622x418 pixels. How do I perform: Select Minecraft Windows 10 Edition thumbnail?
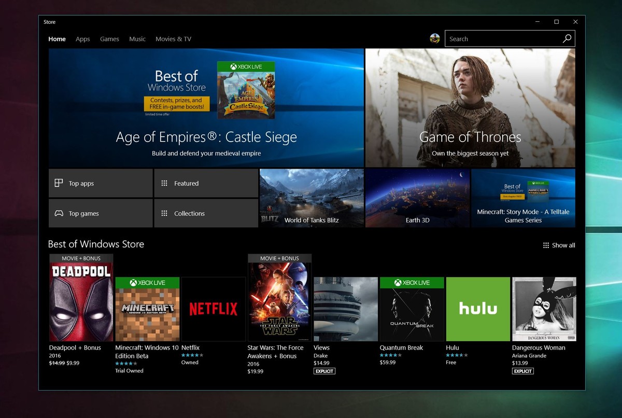(x=147, y=309)
